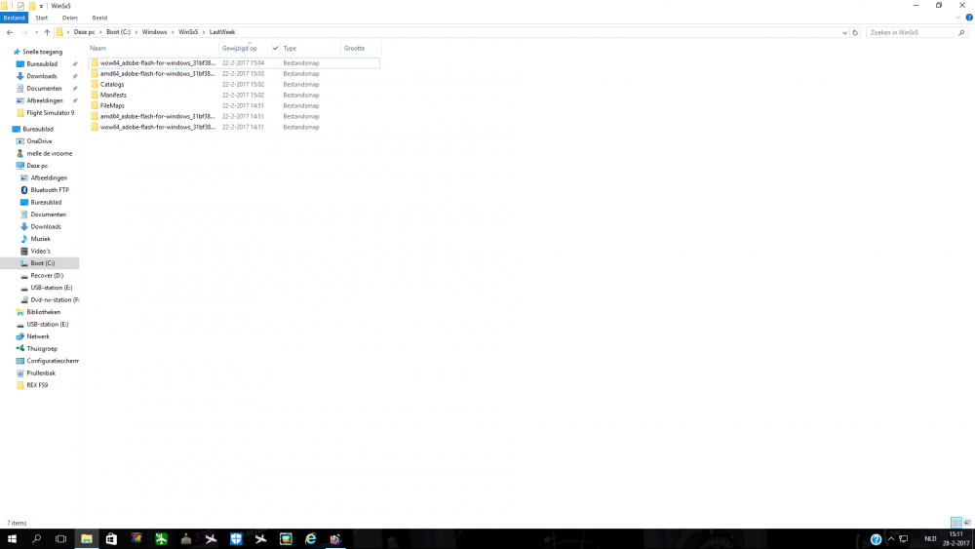Select wow64_adobe-flash folder modified 15:04
Screen dimensions: 975x549
pos(234,62)
